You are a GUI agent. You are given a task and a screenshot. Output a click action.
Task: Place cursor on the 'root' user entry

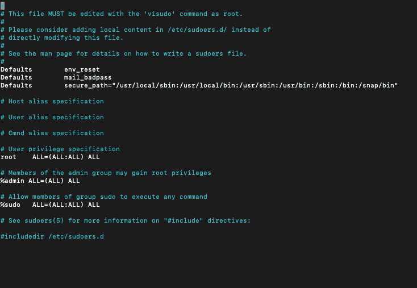(x=9, y=157)
